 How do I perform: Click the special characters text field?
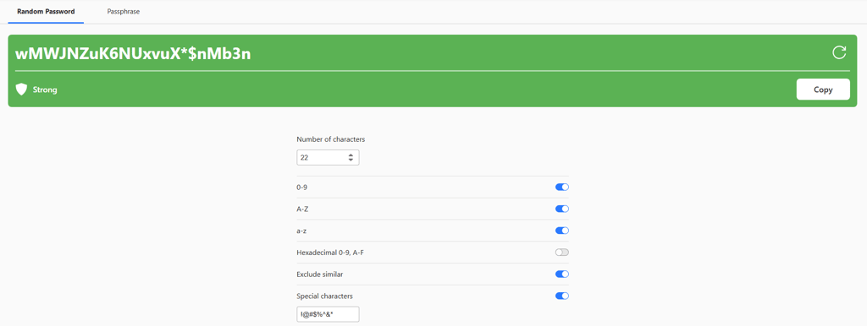(328, 314)
